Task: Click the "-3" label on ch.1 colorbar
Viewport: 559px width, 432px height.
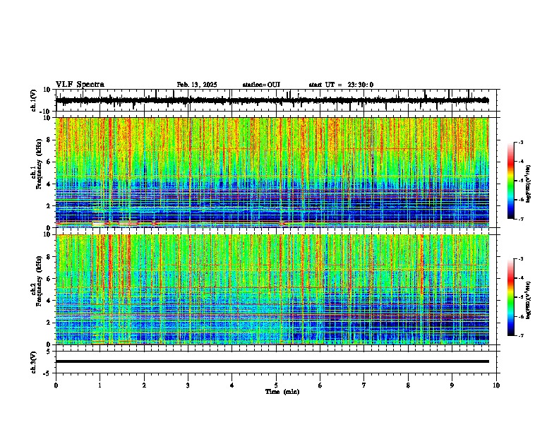Action: [521, 142]
